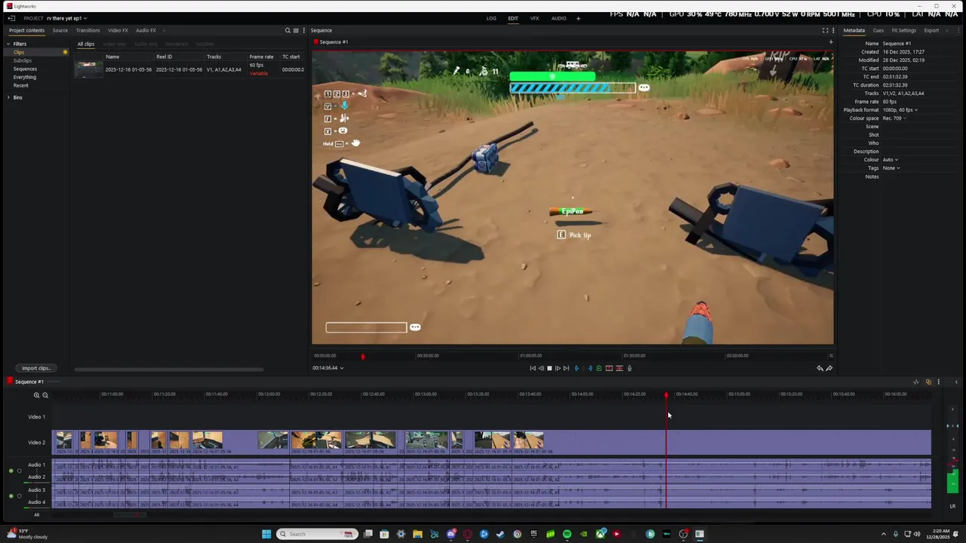The image size is (966, 543).
Task: Open the Colour Auto dropdown
Action: click(891, 160)
